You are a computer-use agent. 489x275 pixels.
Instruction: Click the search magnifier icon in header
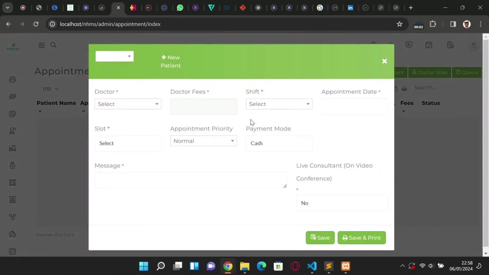tap(53, 45)
